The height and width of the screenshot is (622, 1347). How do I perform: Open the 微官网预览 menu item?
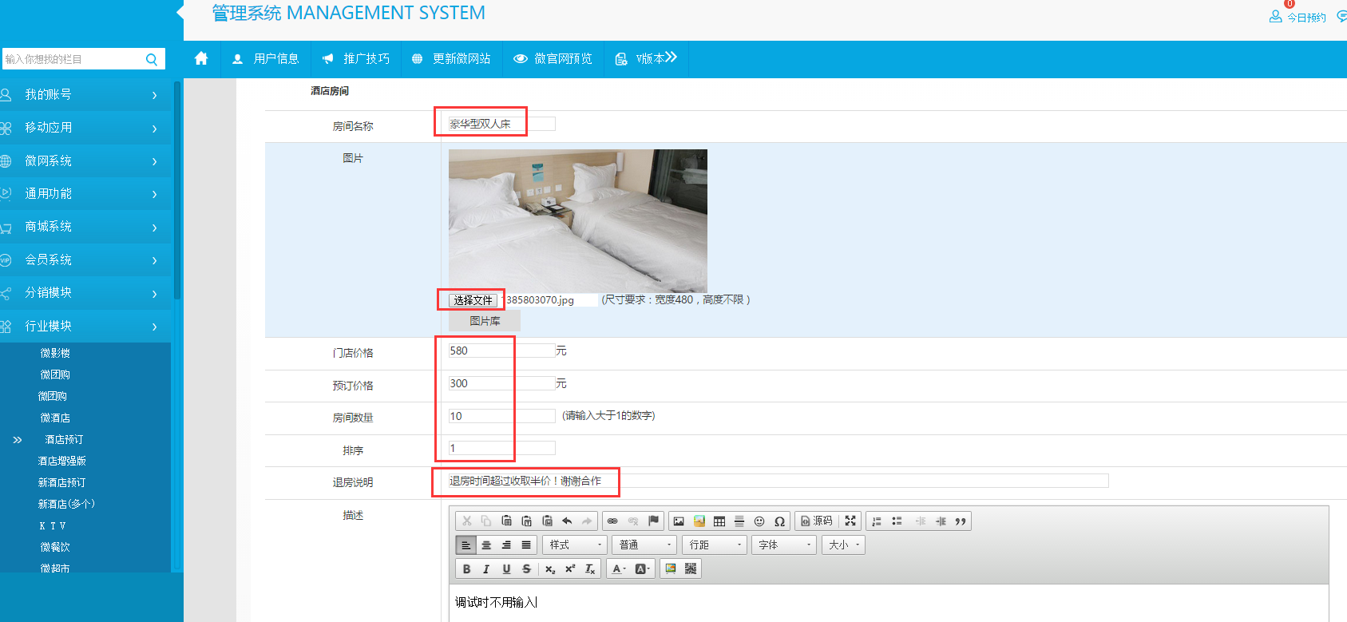[x=553, y=58]
